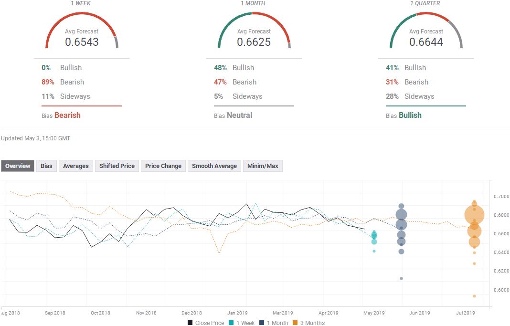This screenshot has height=326, width=510.
Task: Select the Minim/Max tab
Action: (263, 166)
